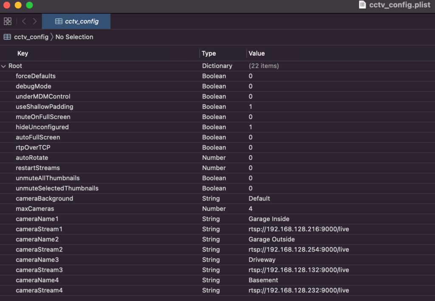Select the rtpOverTCP Boolean value
The width and height of the screenshot is (435, 301).
[251, 148]
